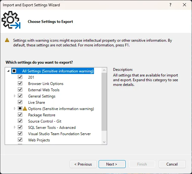This screenshot has width=192, height=174.
Task: Click the disabled Finish button
Action: (142, 164)
